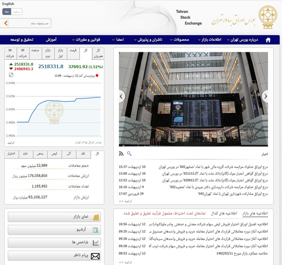Image resolution: width=282 pixels, height=265 pixels.
Task: Toggle search mode to سایت
Action: coord(16,12)
